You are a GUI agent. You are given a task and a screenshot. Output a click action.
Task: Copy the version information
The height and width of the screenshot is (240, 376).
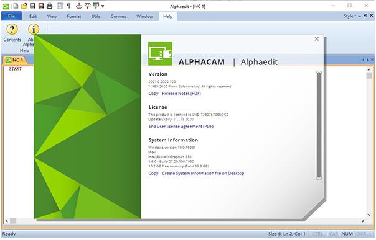[x=153, y=94]
